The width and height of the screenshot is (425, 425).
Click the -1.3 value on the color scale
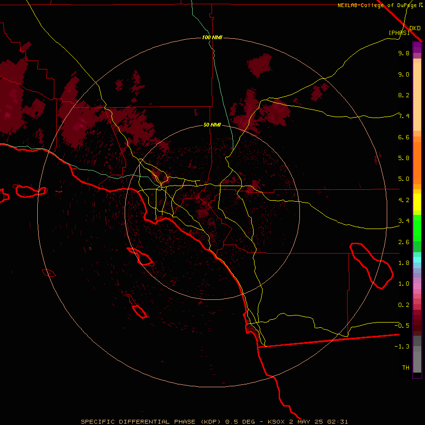click(x=402, y=347)
